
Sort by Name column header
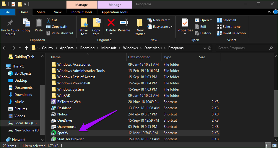click(x=56, y=57)
